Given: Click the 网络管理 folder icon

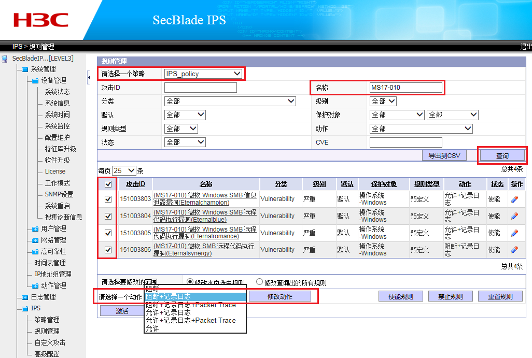Looking at the screenshot, I should (x=35, y=240).
